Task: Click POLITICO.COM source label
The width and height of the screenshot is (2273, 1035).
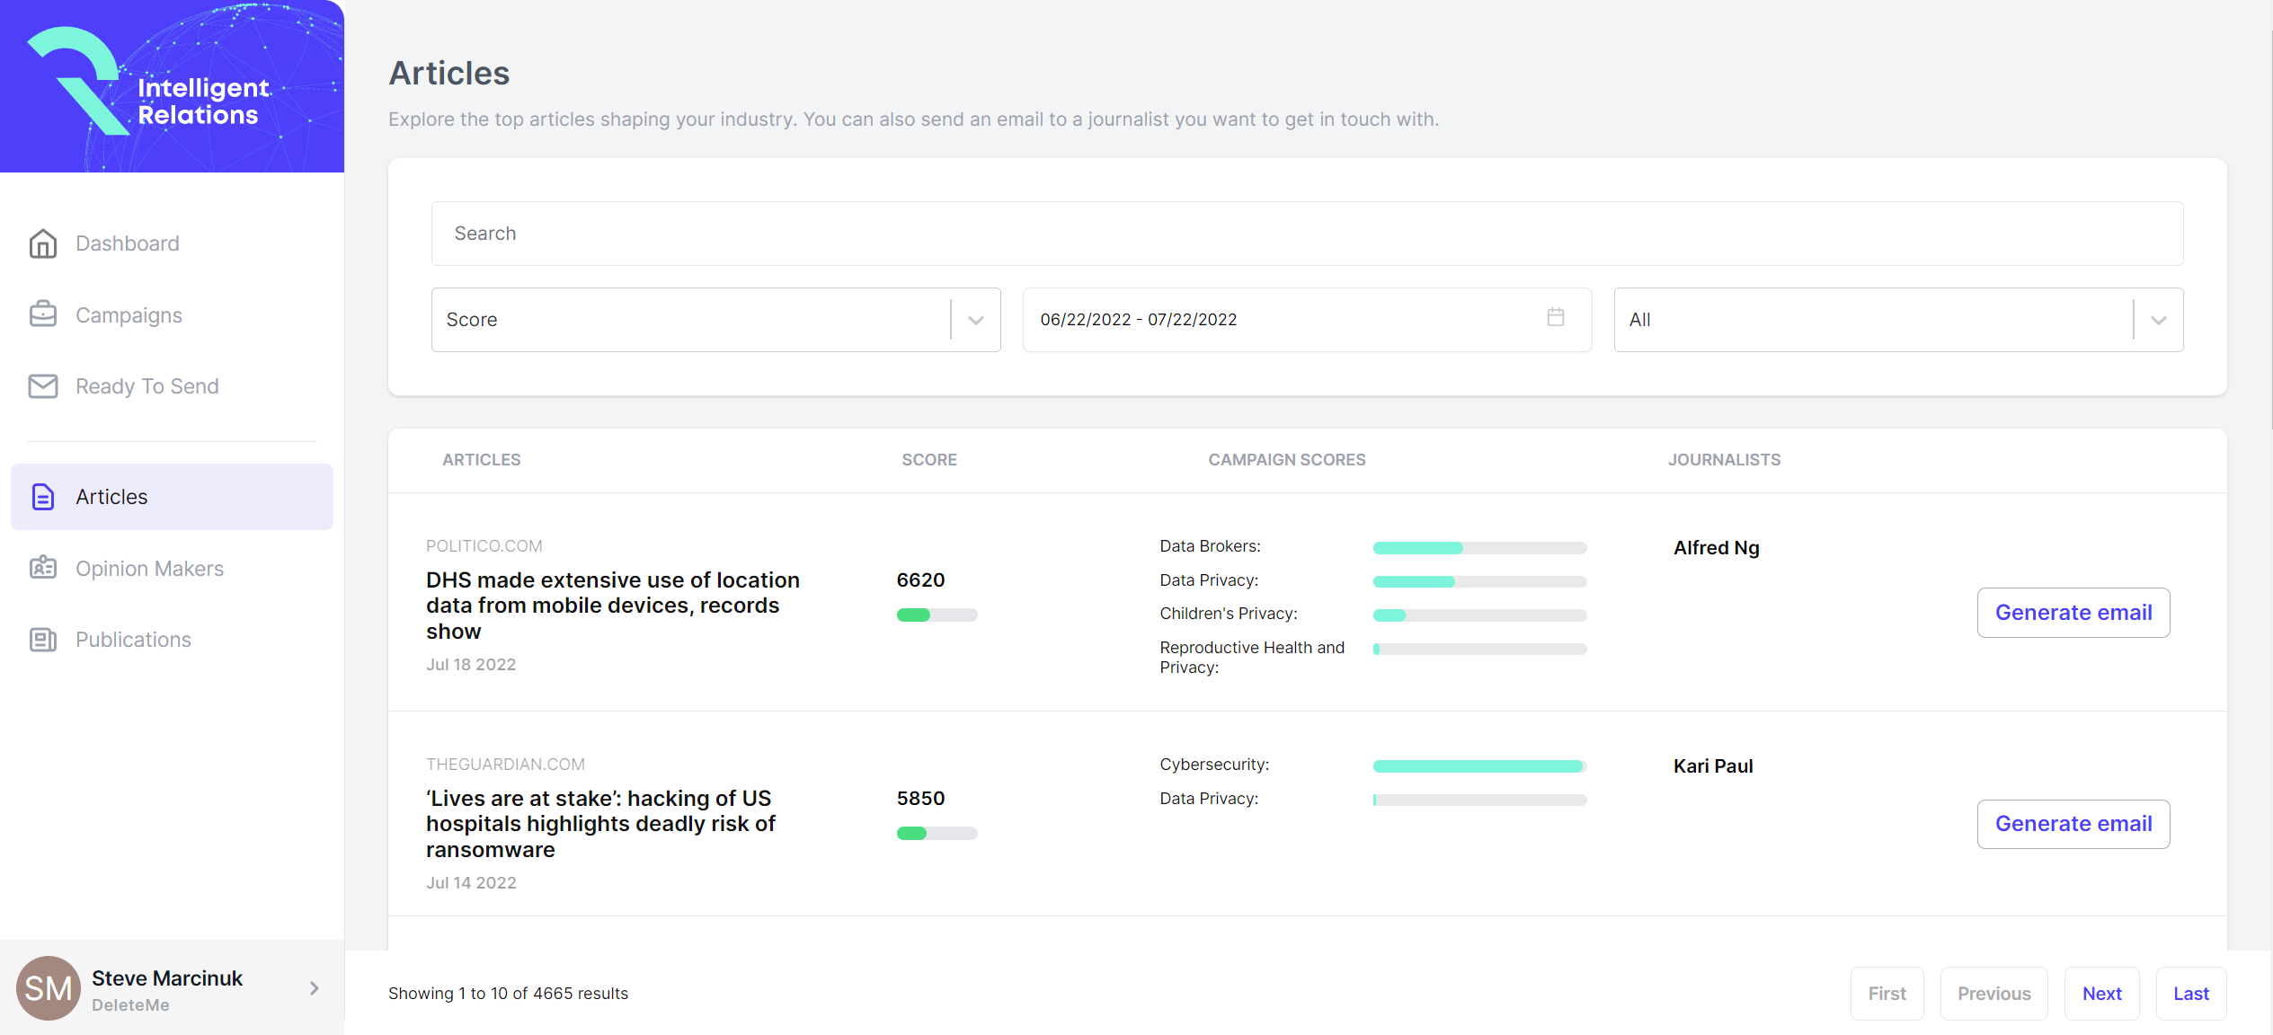Action: point(484,546)
